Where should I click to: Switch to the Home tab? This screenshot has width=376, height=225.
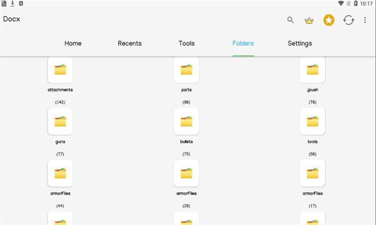73,43
